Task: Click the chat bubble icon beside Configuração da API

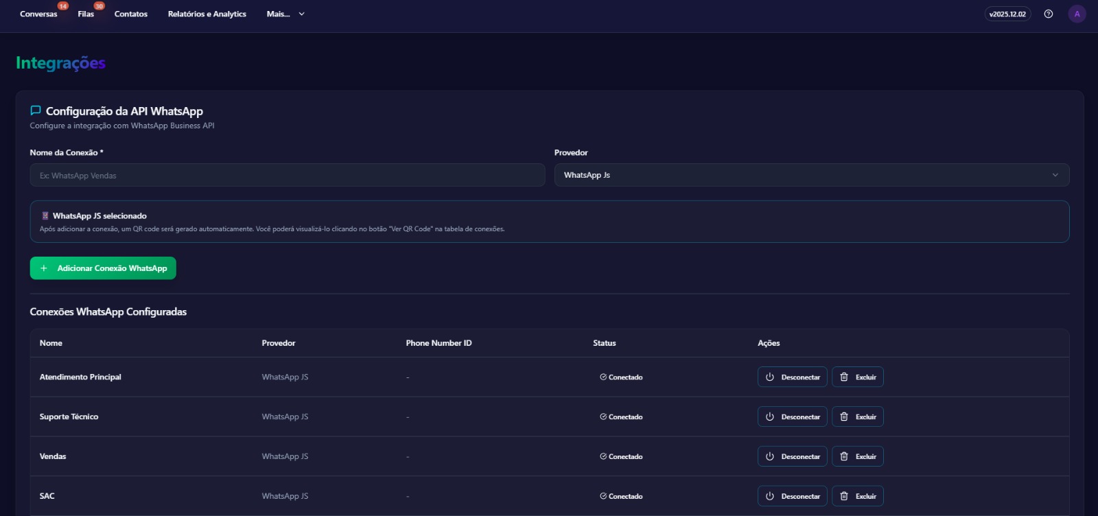Action: click(36, 110)
